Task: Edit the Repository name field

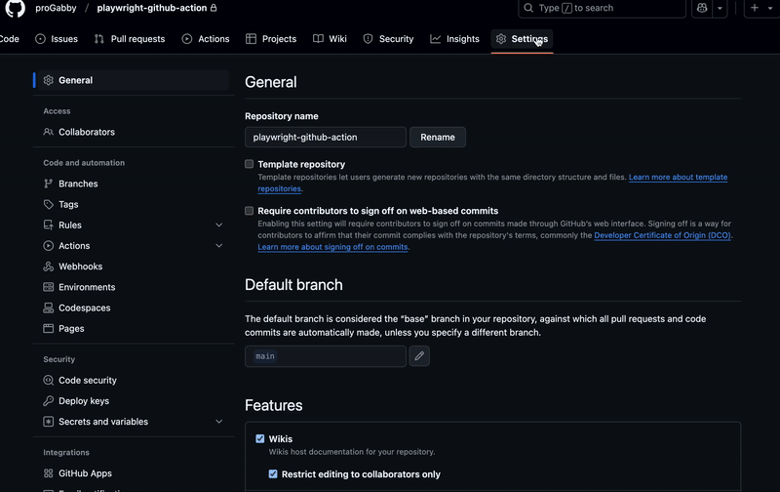Action: pyautogui.click(x=326, y=137)
